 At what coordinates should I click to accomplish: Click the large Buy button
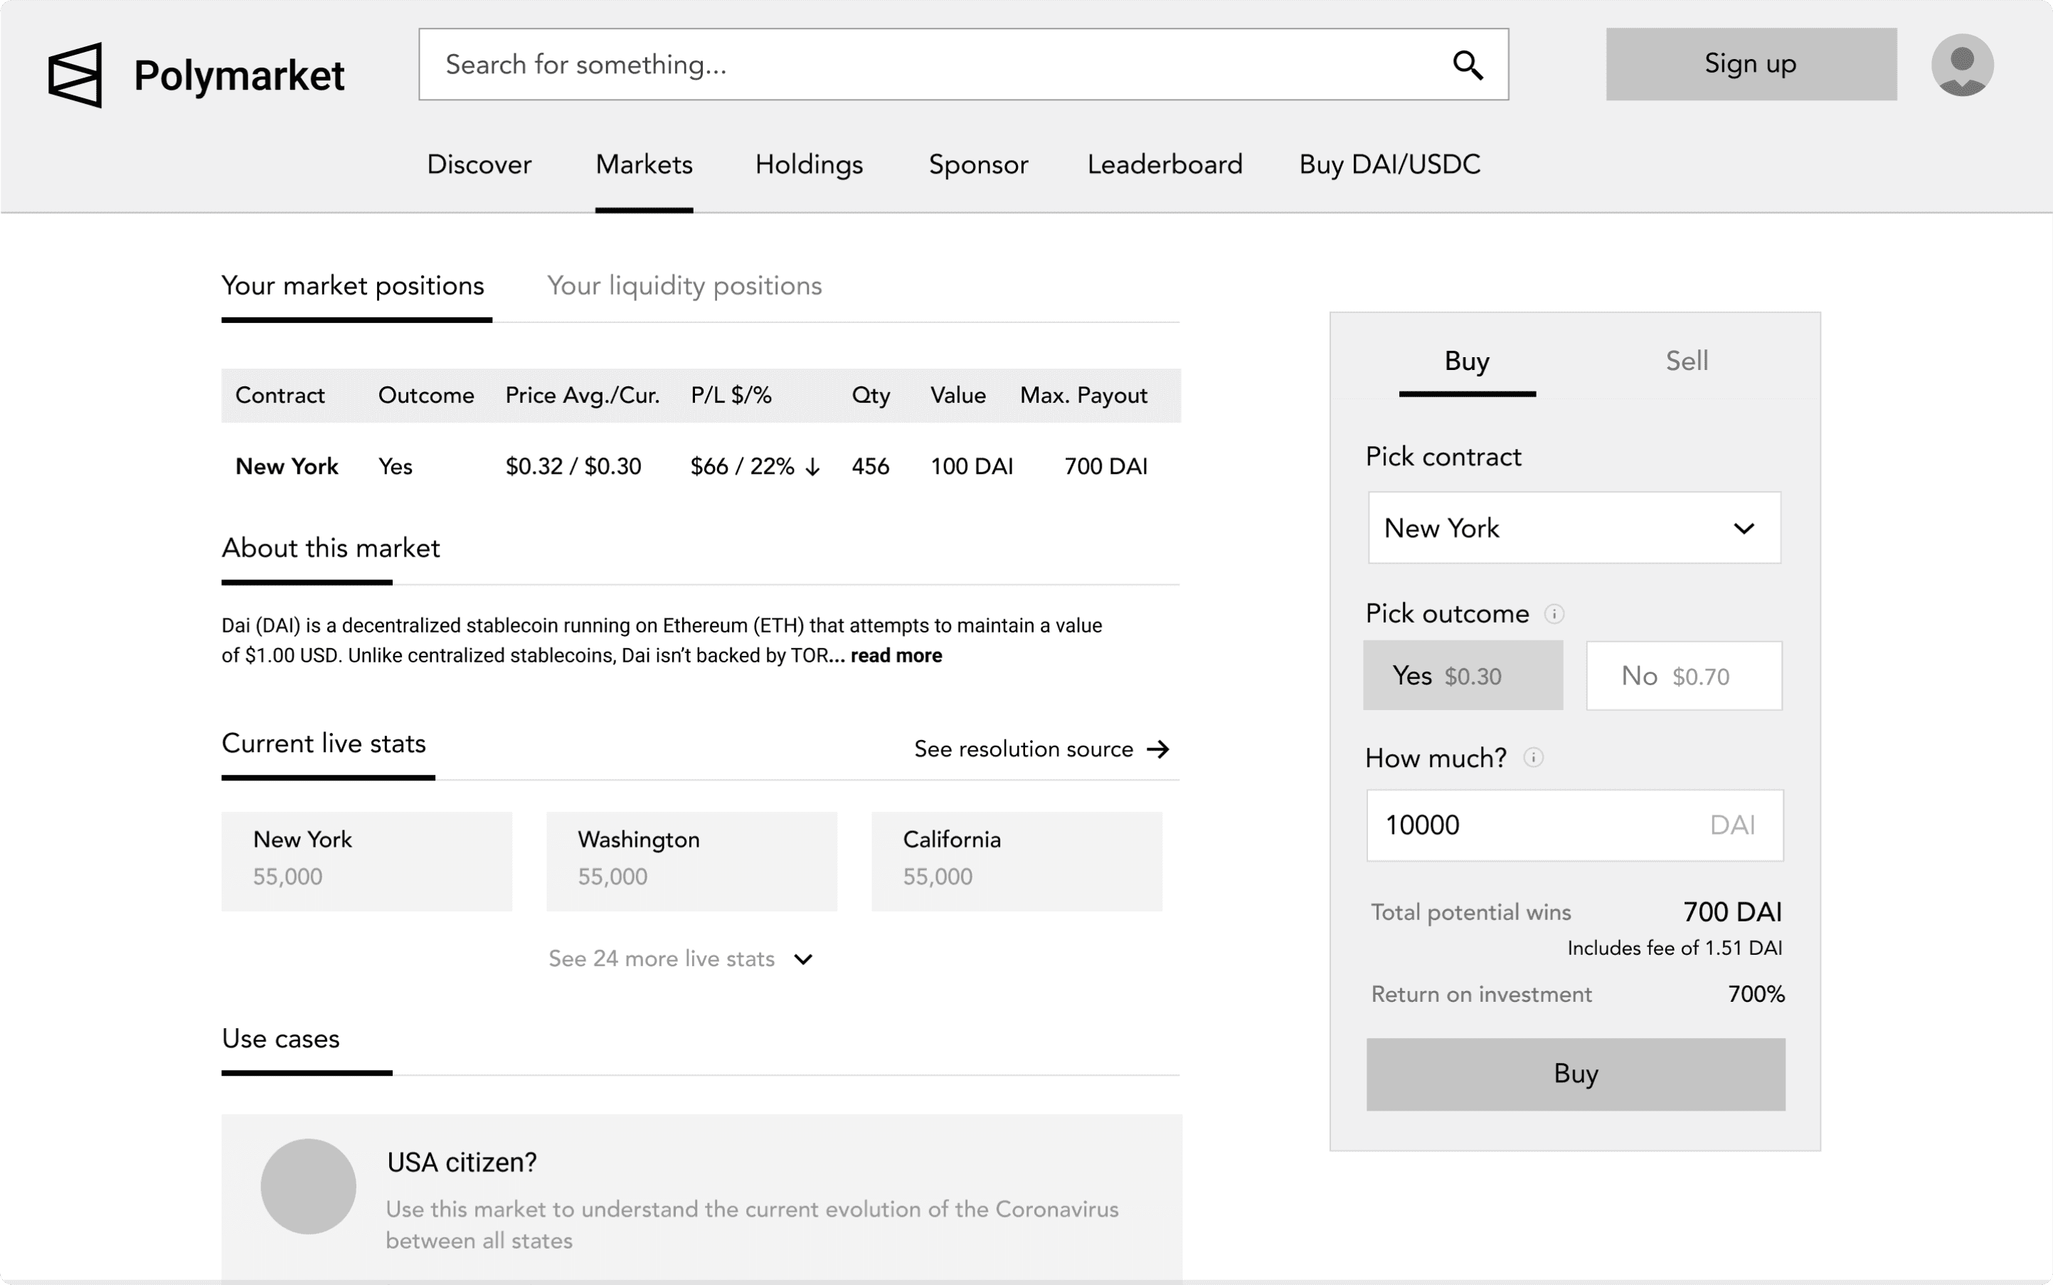1574,1074
